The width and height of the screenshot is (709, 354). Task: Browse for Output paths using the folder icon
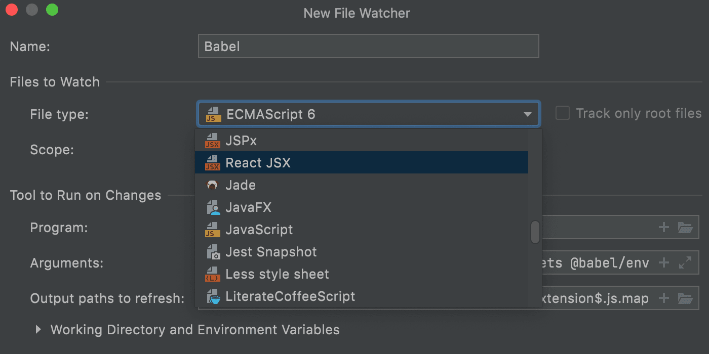point(685,298)
